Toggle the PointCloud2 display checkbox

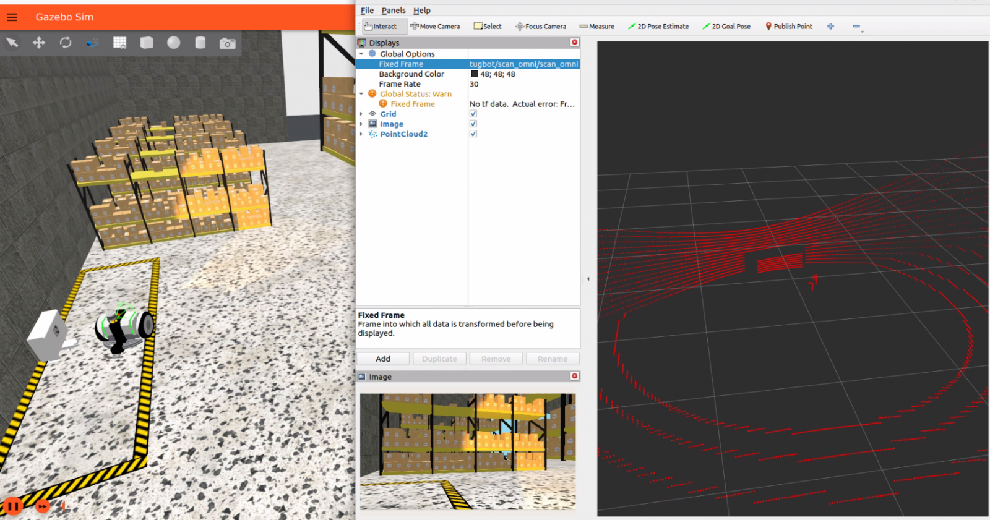pyautogui.click(x=473, y=134)
